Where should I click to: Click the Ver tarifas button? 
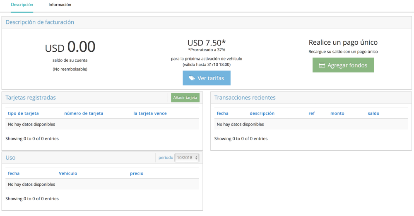coord(207,78)
